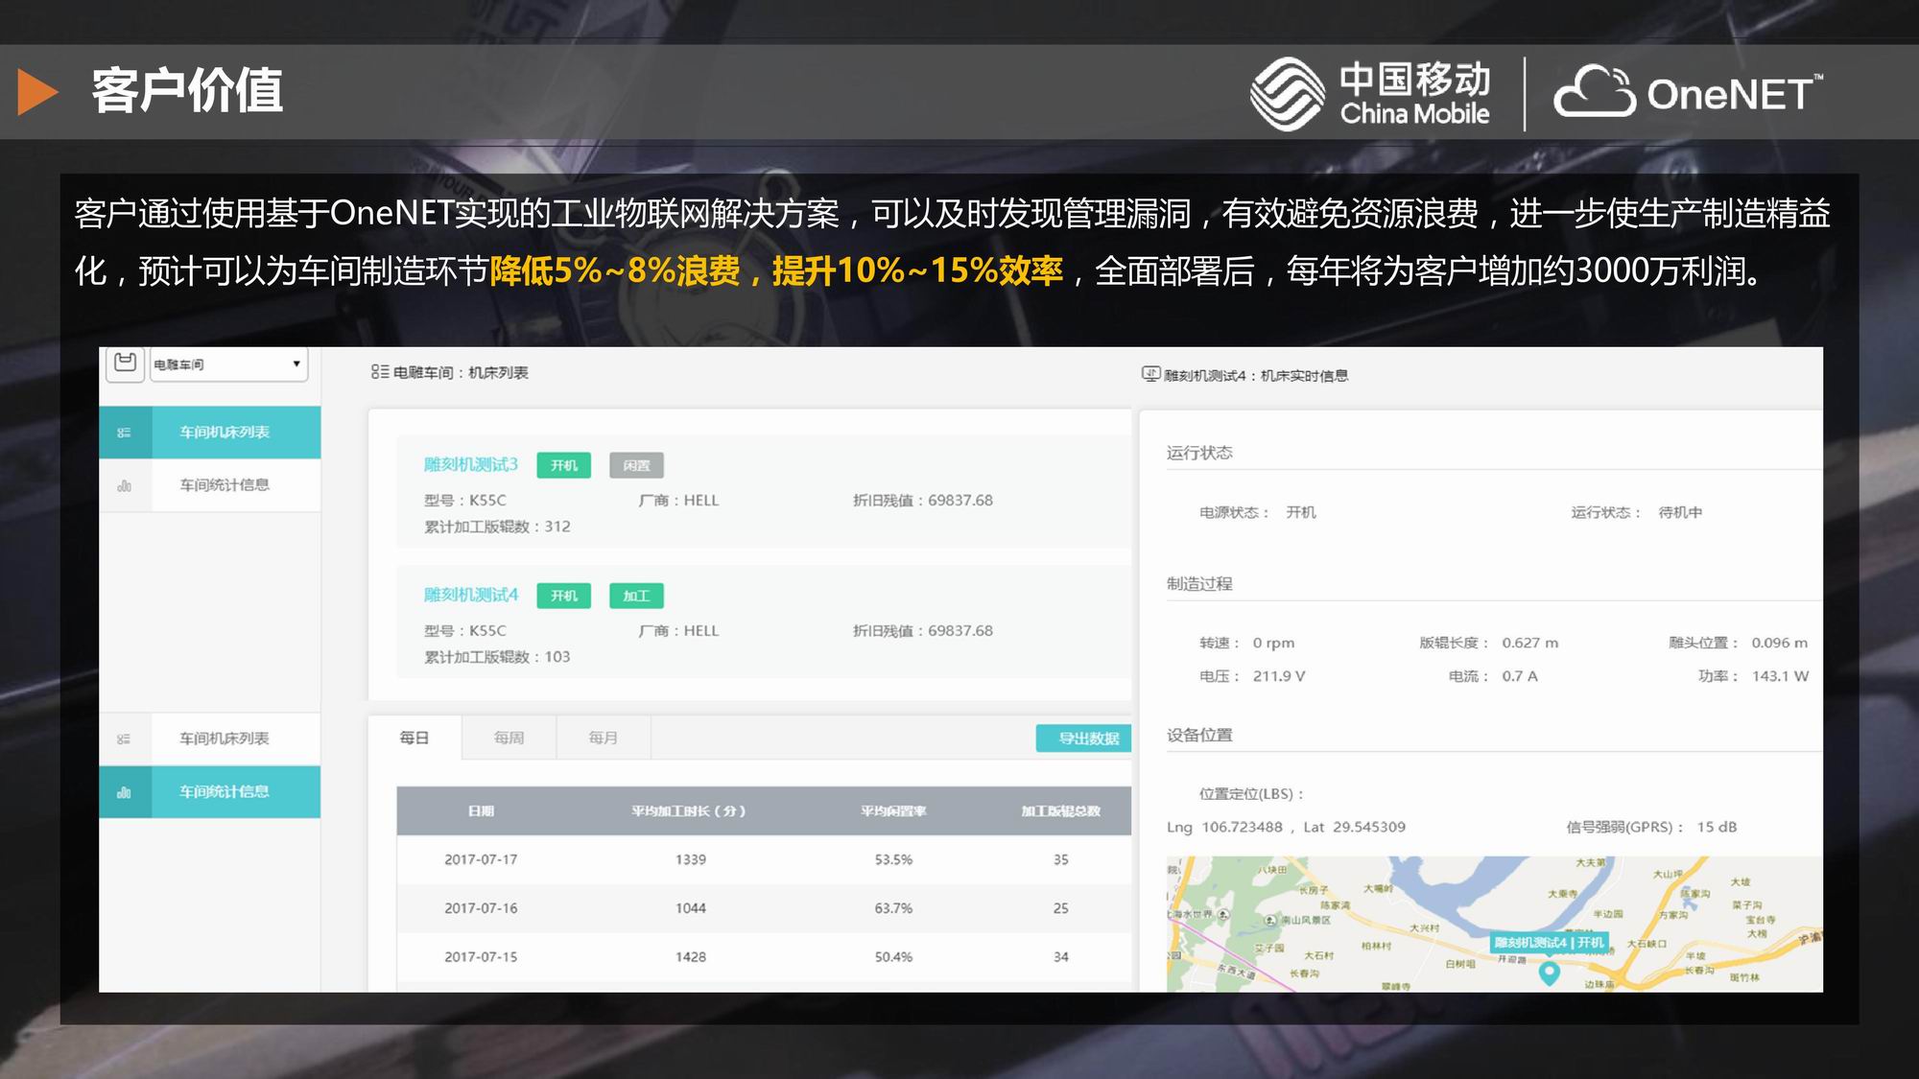Click the map location pin marker
1919x1079 pixels.
(1549, 973)
